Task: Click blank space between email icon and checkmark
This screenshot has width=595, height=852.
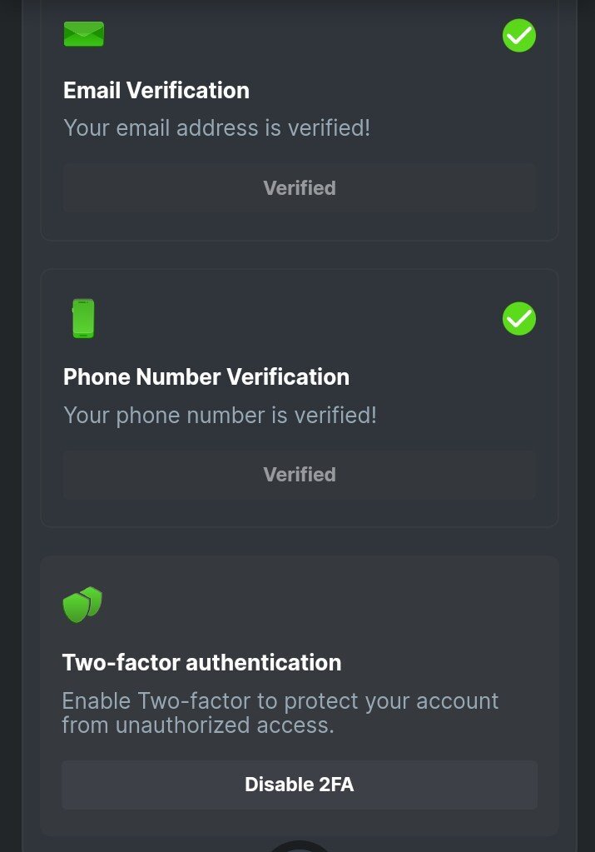Action: coord(300,35)
